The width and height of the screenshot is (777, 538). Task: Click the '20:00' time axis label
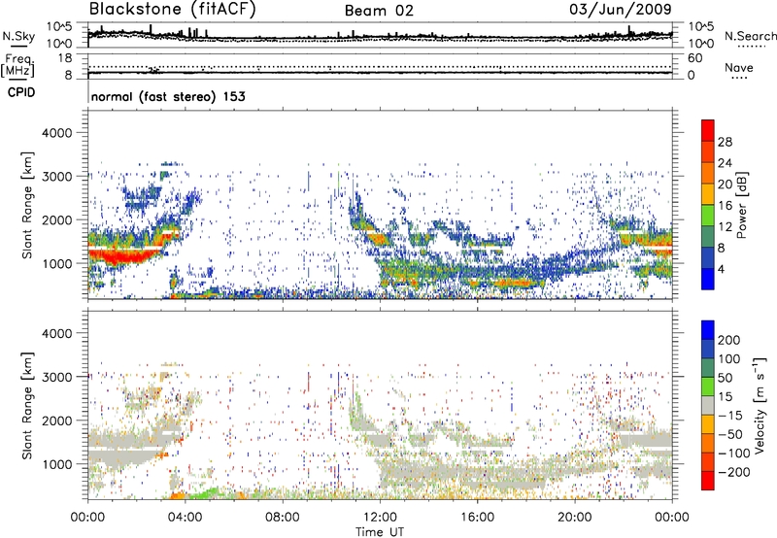tap(575, 518)
